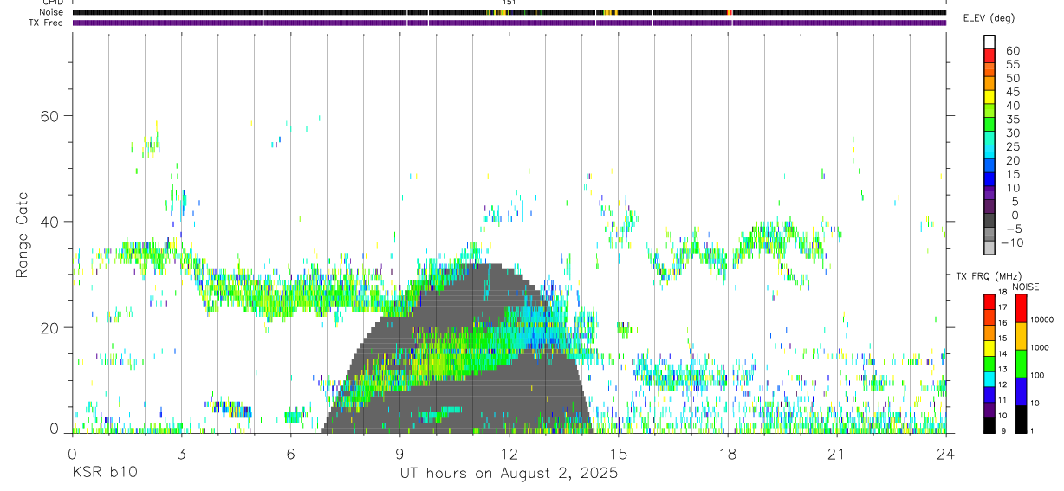Click the 12 tick label on UT hours axis

509,453
